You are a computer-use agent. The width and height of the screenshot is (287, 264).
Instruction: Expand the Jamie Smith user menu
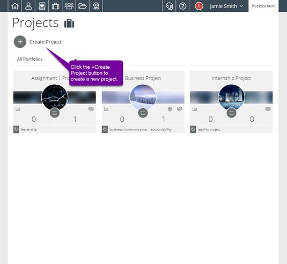[x=226, y=6]
